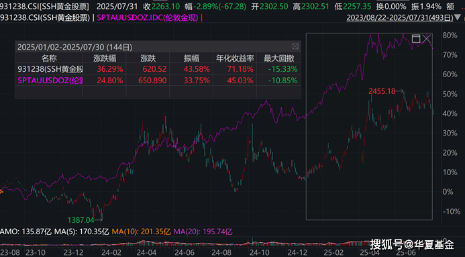465x257 pixels.
Task: Click the 收 2263.10 closing price
Action: coord(162,6)
